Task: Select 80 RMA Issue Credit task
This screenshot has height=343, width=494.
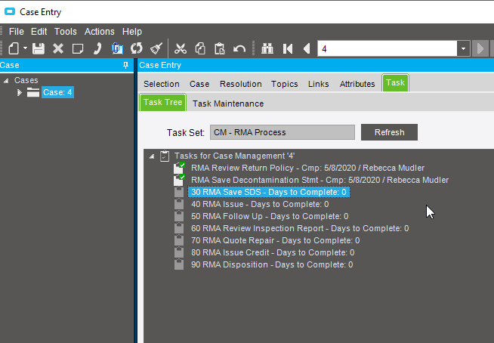Action: 273,252
